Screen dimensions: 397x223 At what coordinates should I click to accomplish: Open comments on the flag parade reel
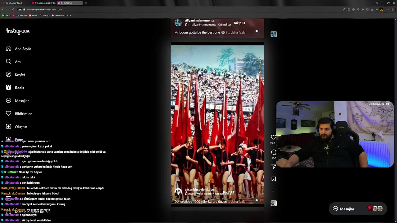[x=274, y=152]
